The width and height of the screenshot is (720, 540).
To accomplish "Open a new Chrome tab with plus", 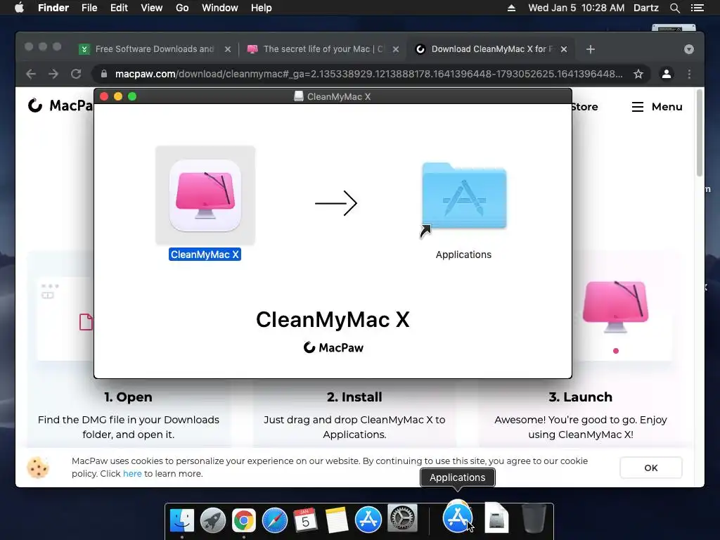I will 591,49.
